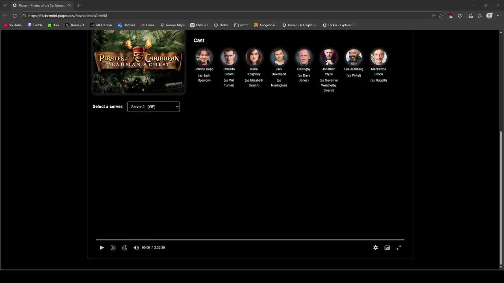
Task: Open the FACEIT.com bookmark
Action: 101,25
